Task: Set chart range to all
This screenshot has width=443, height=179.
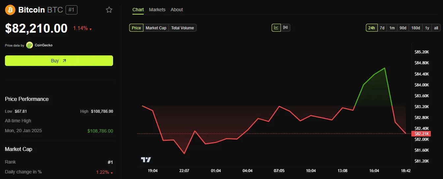Action: tap(436, 28)
